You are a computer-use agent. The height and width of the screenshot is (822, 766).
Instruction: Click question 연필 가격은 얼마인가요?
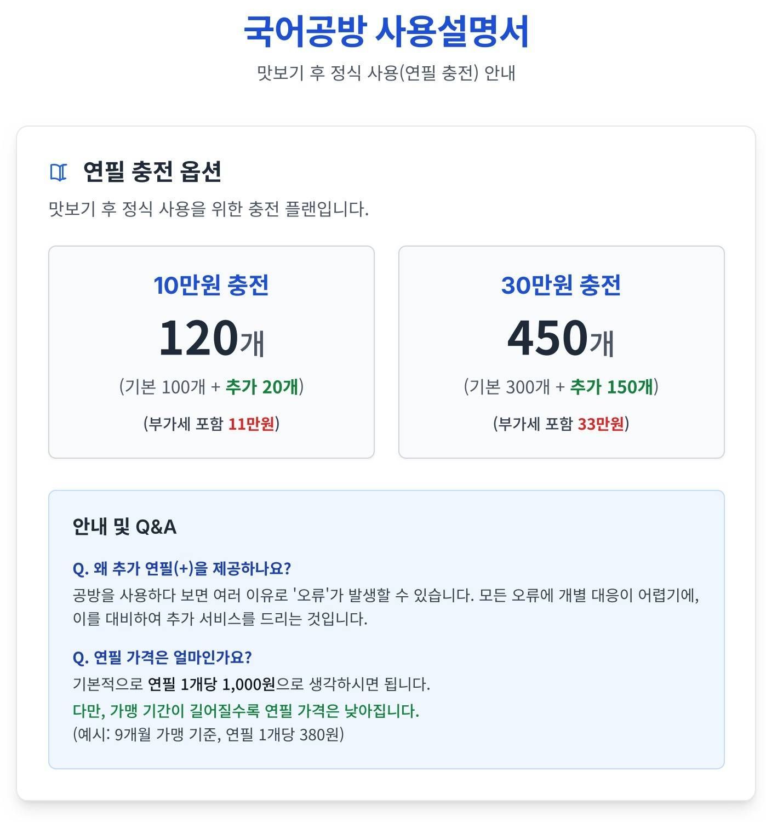(162, 657)
